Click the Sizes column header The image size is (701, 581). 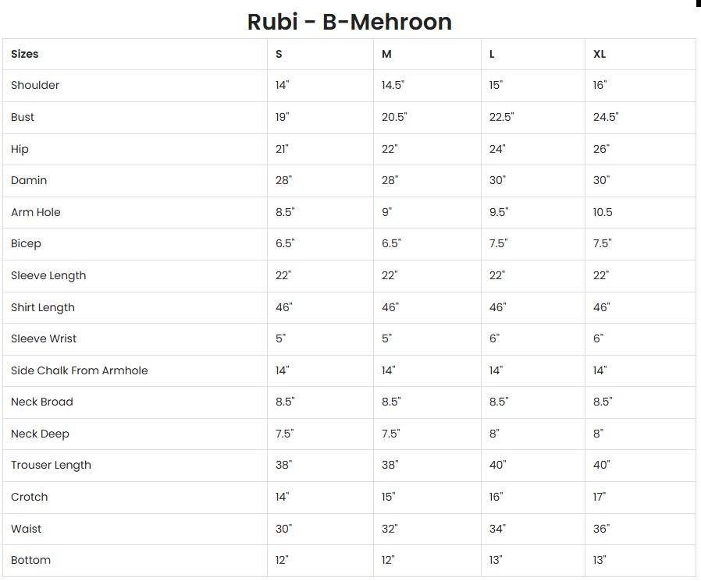click(x=25, y=54)
